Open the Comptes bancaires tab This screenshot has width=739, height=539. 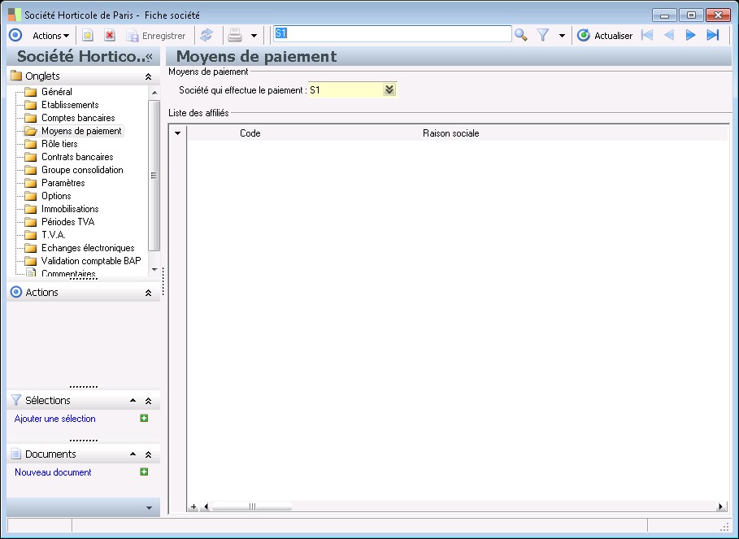[x=78, y=118]
